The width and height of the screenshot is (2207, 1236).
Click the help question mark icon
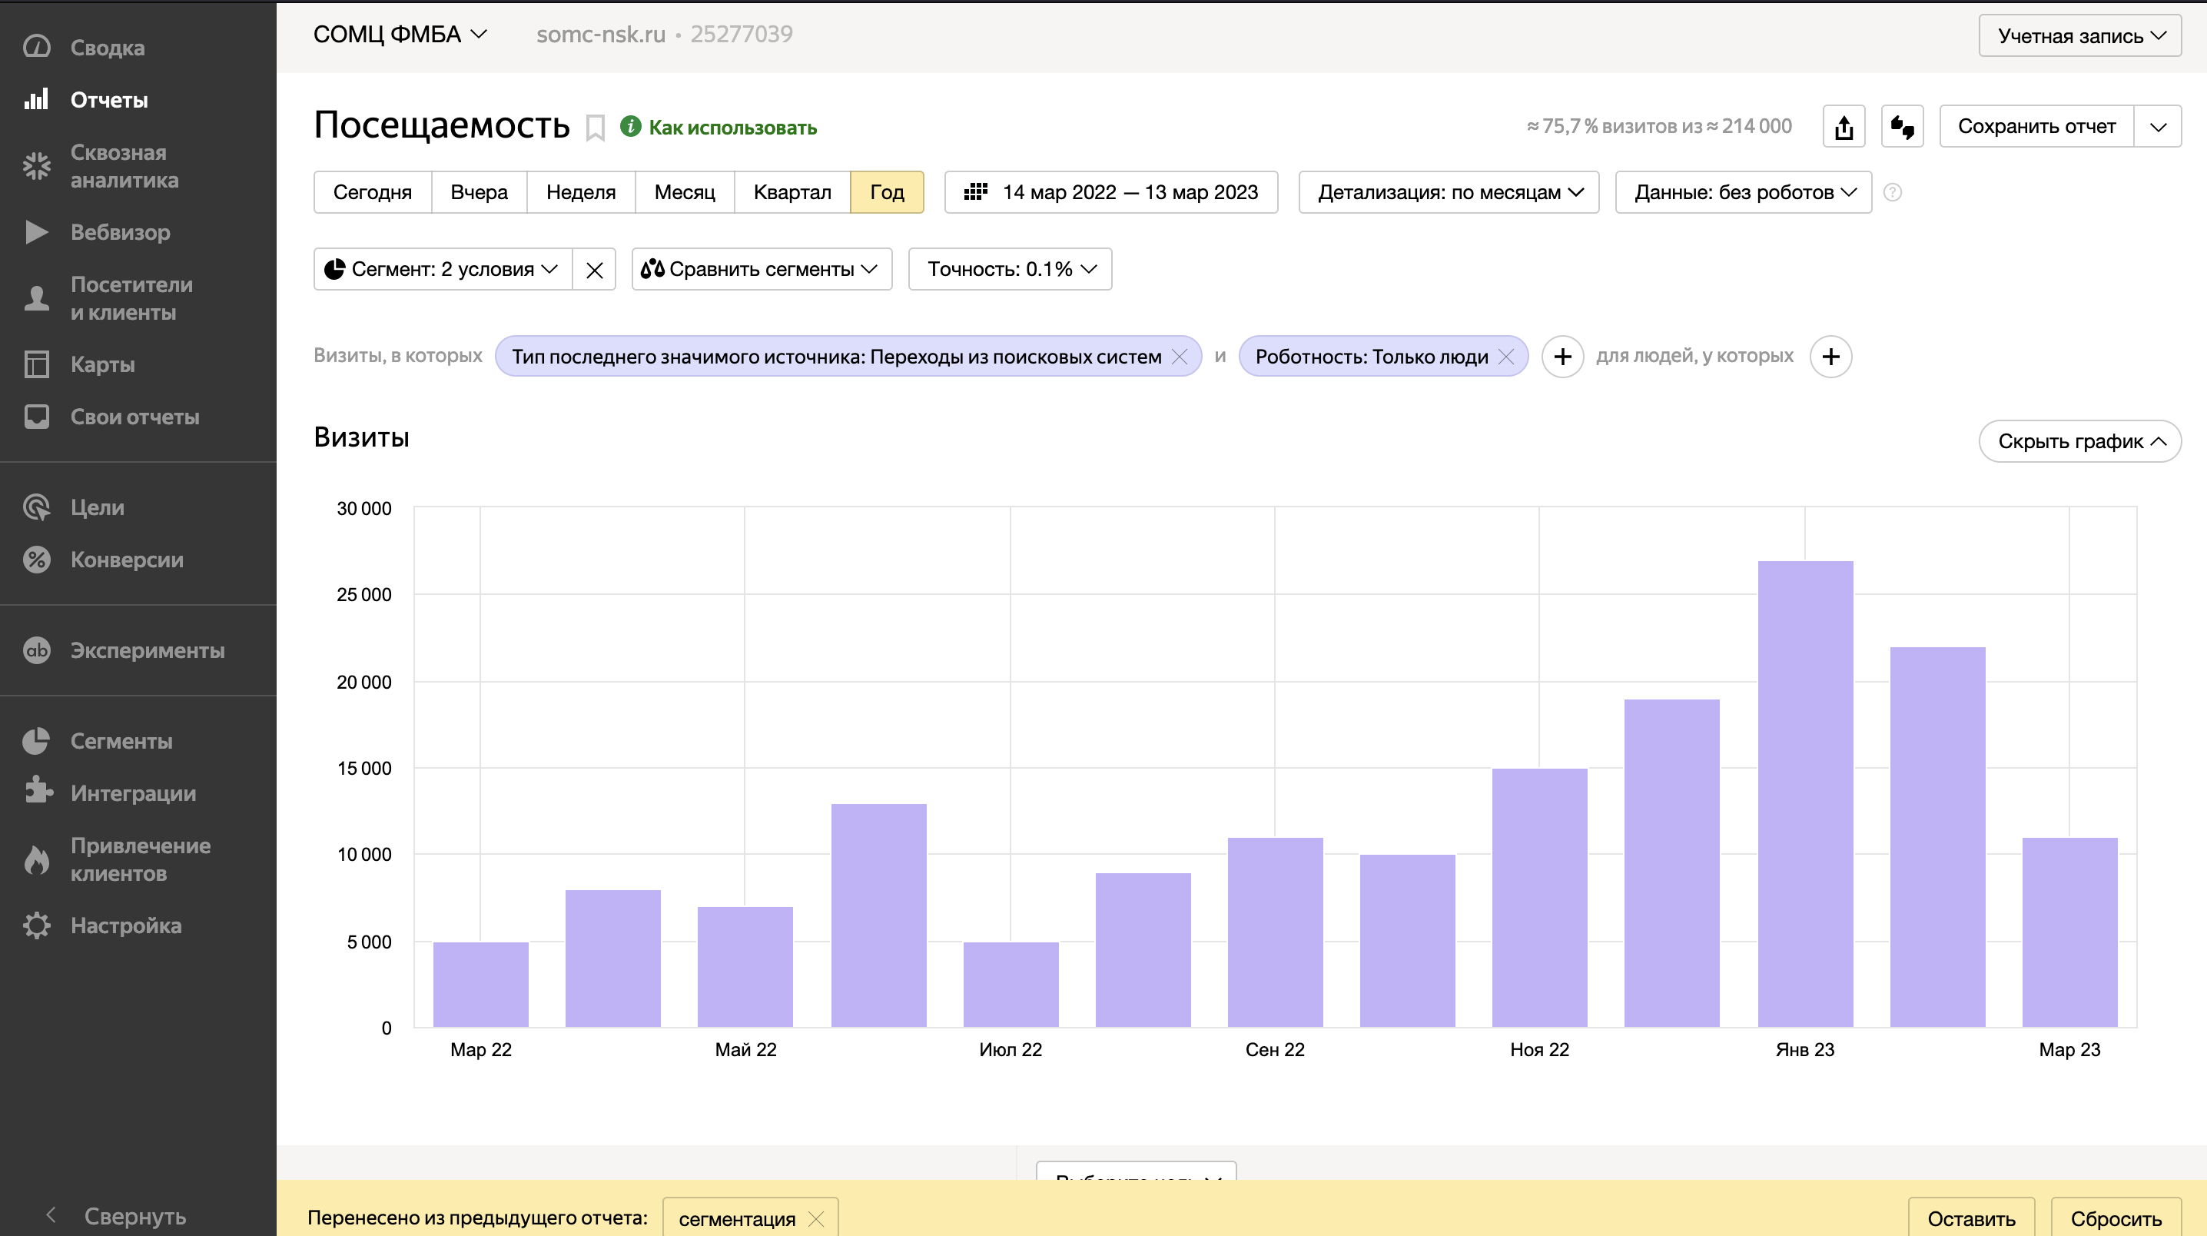pos(1893,192)
